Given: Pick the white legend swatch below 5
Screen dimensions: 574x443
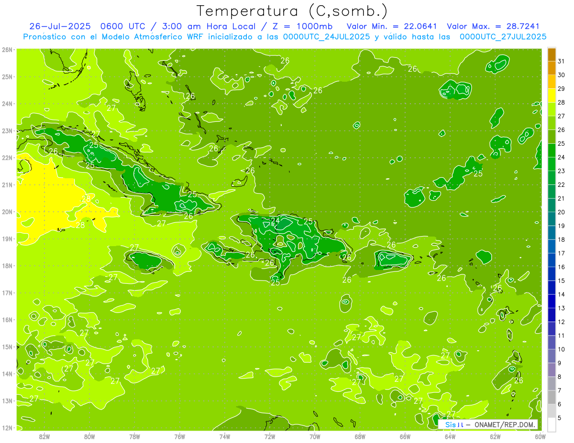Looking at the screenshot, I should tap(552, 424).
